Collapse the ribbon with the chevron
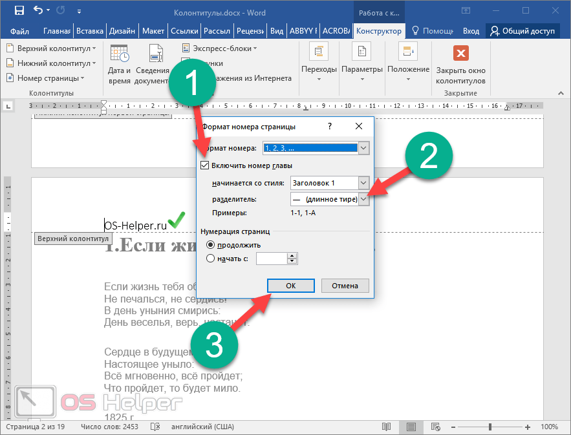Image resolution: width=571 pixels, height=435 pixels. (561, 94)
